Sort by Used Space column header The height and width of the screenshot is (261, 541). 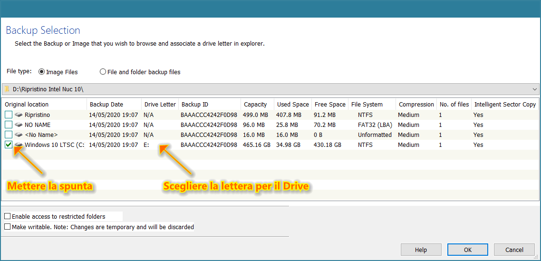tap(293, 104)
